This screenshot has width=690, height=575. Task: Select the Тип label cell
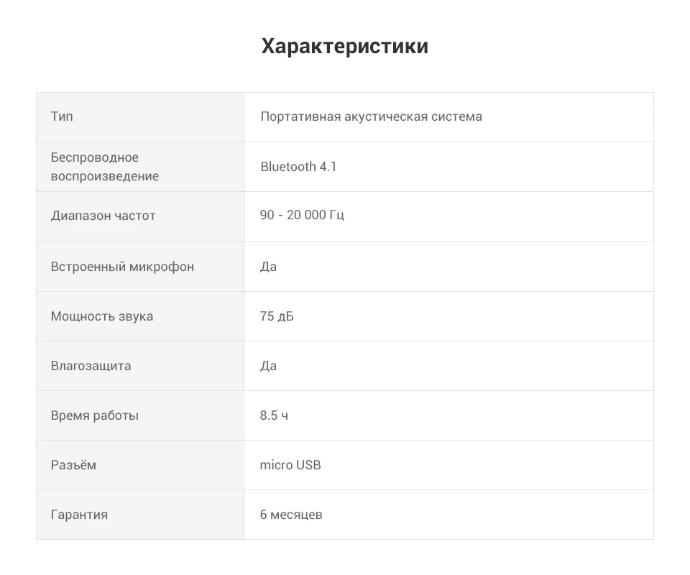(140, 117)
